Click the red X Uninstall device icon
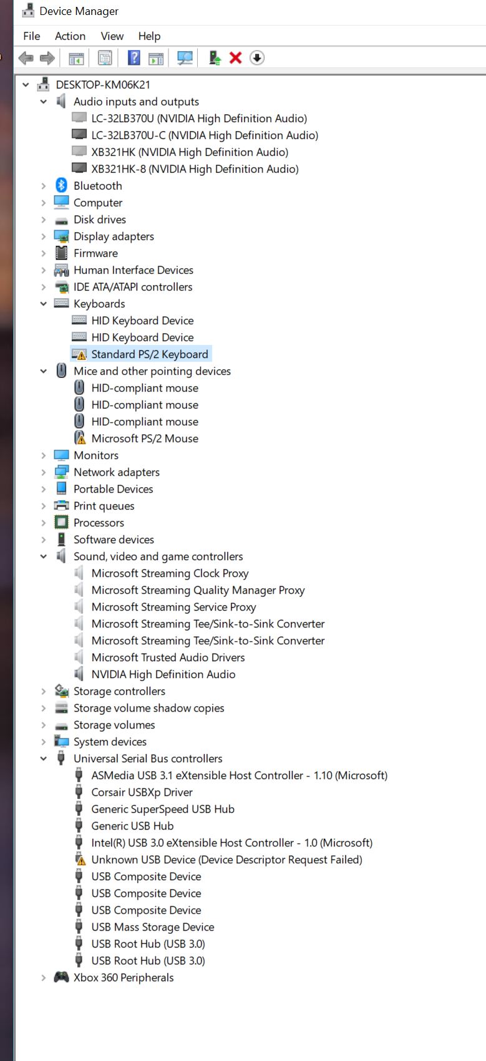Screen dimensions: 486x1061 [235, 58]
